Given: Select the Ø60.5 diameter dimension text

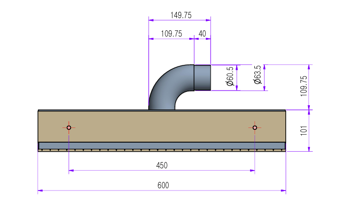Looking at the screenshot, I should [x=230, y=77].
